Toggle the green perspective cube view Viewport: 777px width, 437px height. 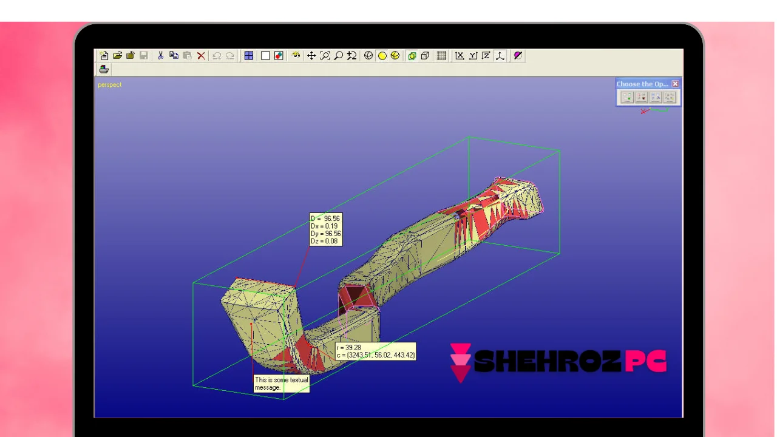[x=412, y=56]
